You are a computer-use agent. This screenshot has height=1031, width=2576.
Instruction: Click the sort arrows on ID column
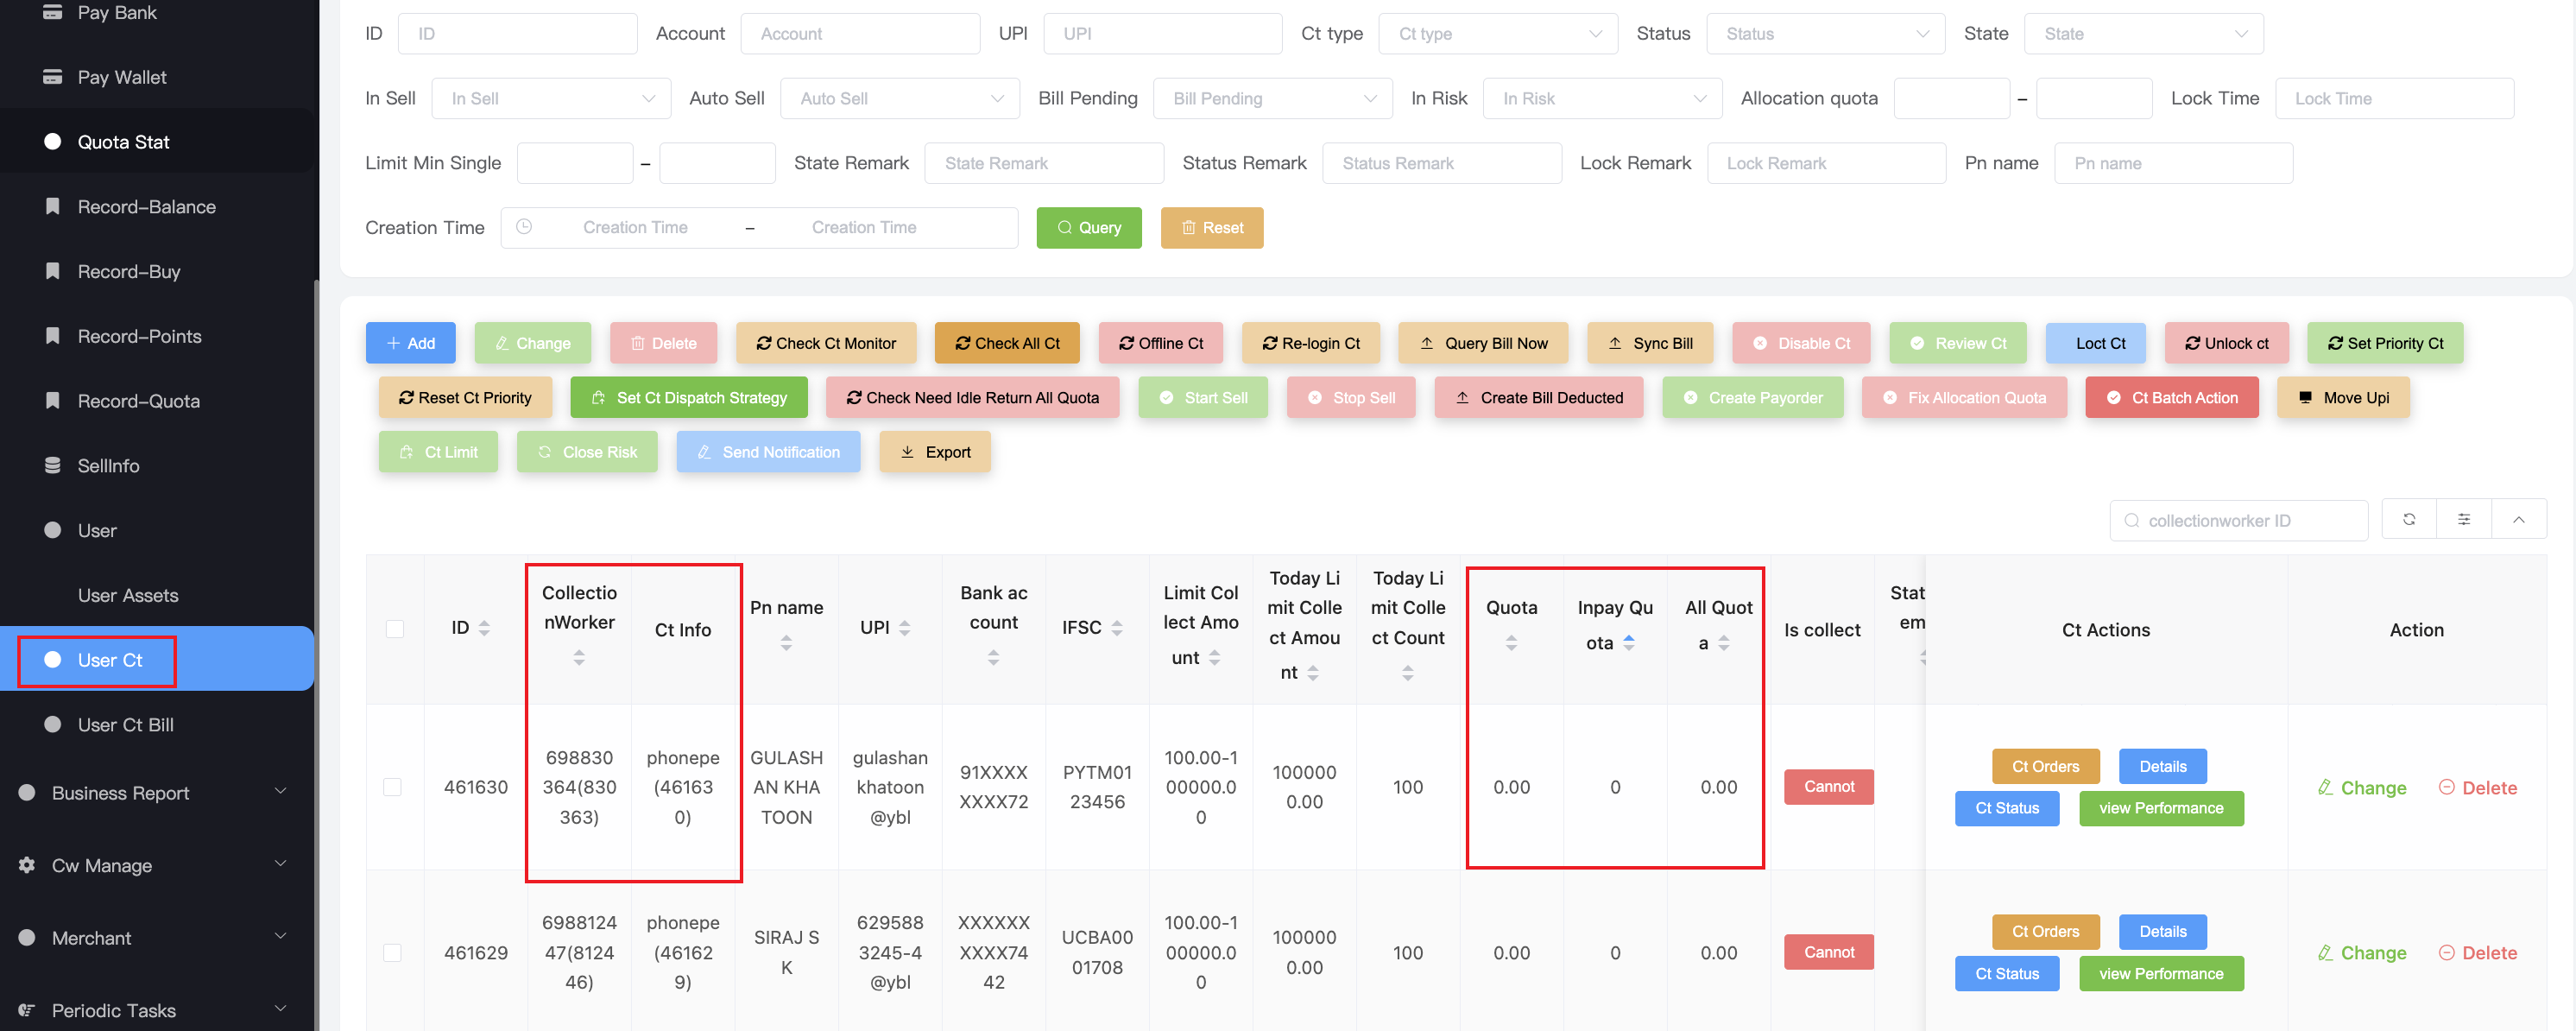click(x=484, y=628)
